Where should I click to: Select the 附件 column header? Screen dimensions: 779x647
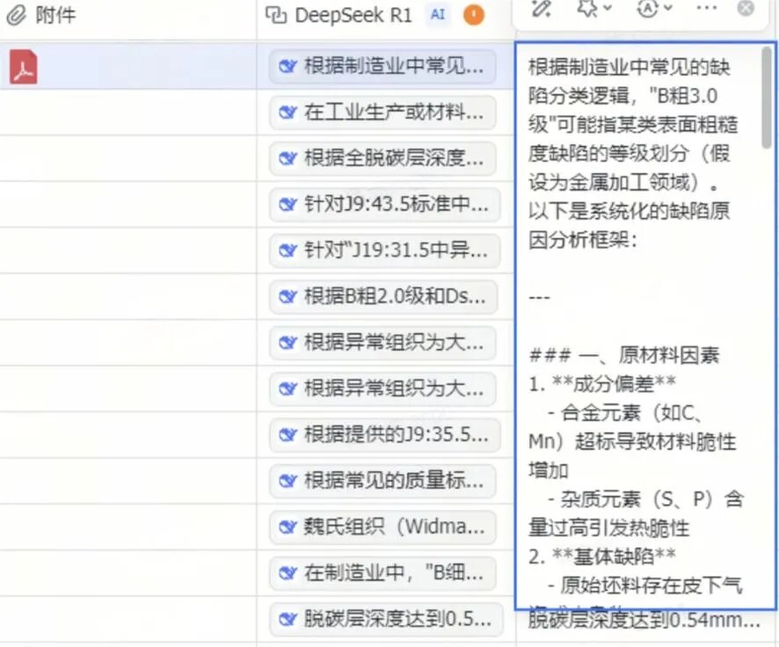coord(55,15)
